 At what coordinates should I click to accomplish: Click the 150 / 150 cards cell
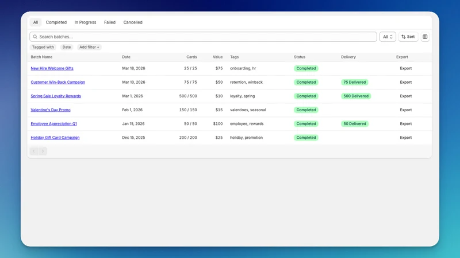(x=188, y=110)
